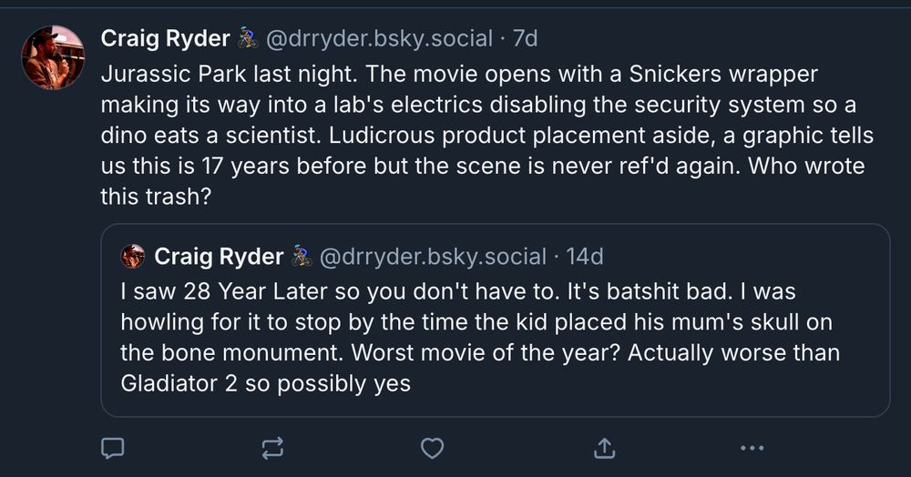The image size is (911, 477).
Task: Open the @drryder.bsky.social handle in quoted post
Action: pyautogui.click(x=432, y=257)
